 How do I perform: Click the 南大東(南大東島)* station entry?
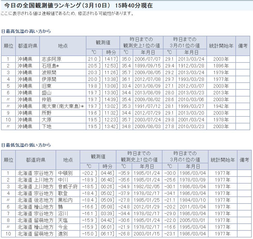63,106
